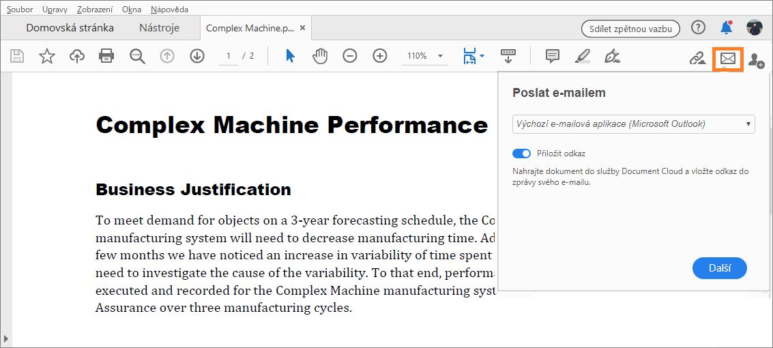Open the search magnifier tool

pos(137,56)
